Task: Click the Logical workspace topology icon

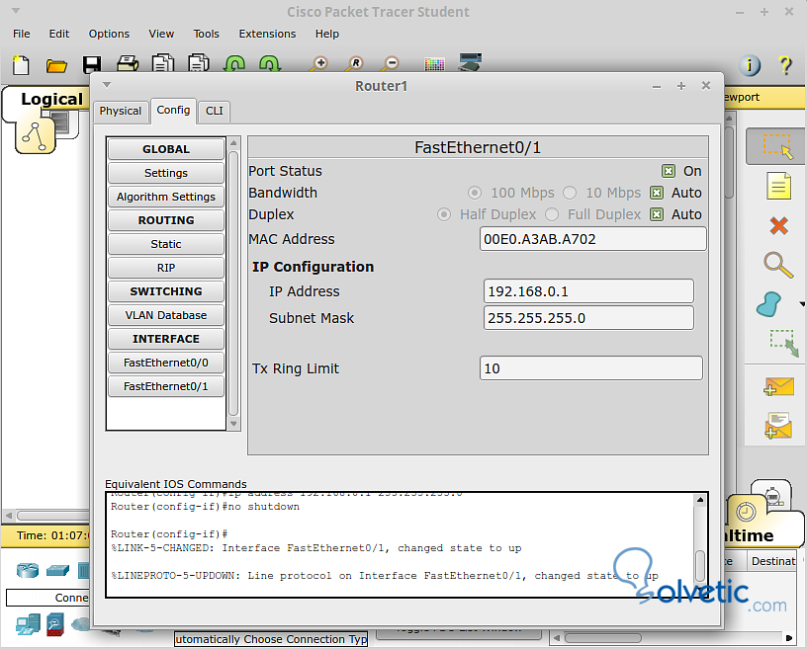Action: (x=35, y=135)
